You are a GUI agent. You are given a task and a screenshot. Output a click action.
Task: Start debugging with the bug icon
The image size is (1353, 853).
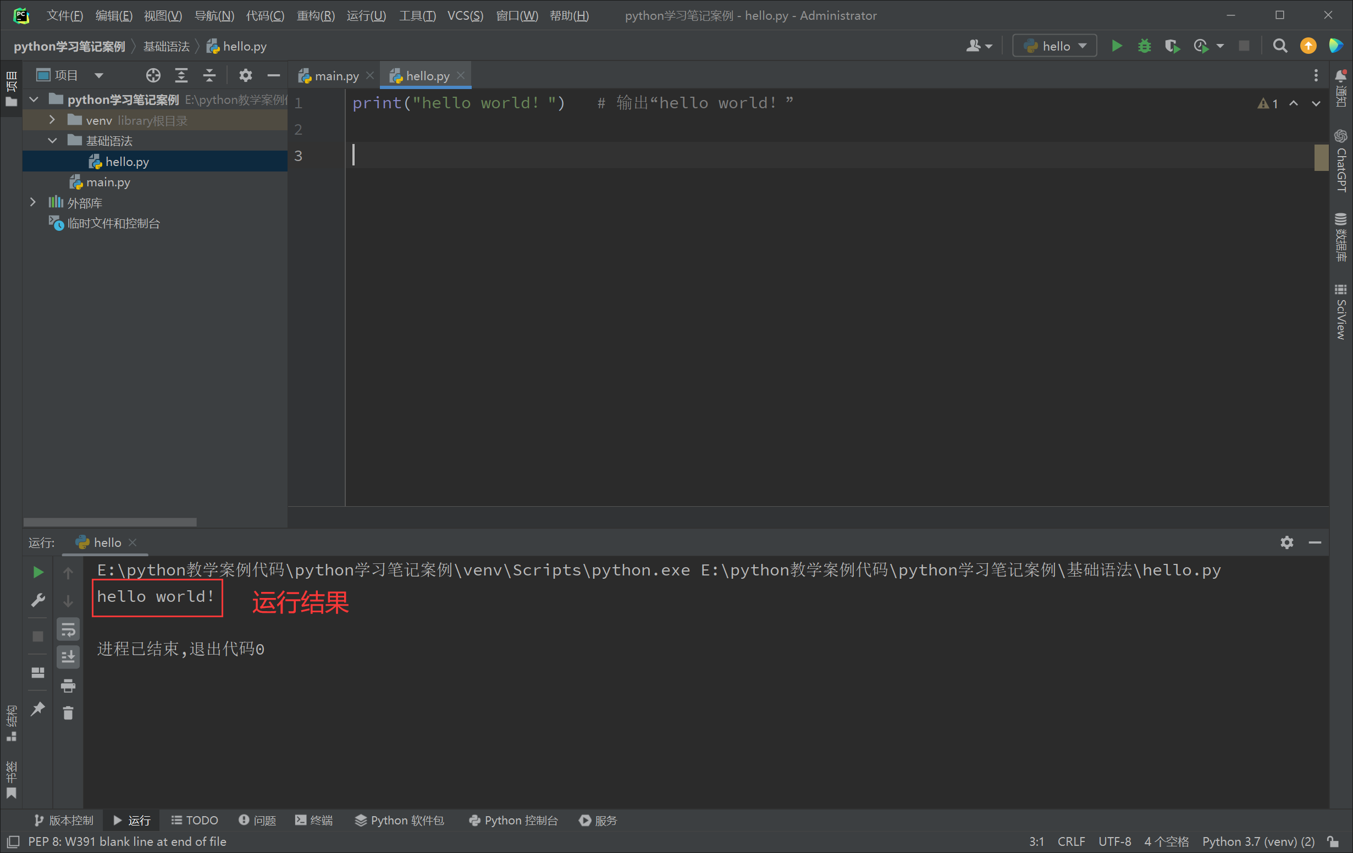(x=1144, y=46)
